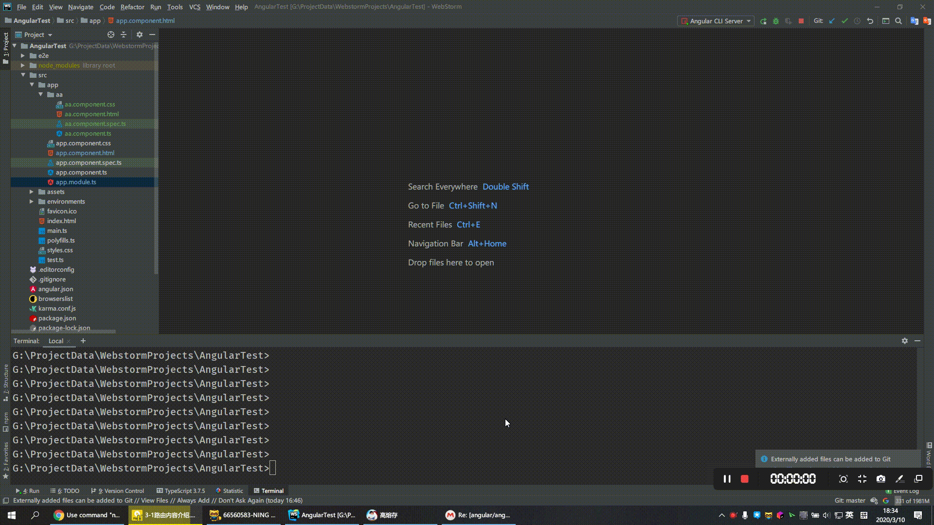Expand the assets folder
Viewport: 934px width, 525px height.
pyautogui.click(x=32, y=192)
